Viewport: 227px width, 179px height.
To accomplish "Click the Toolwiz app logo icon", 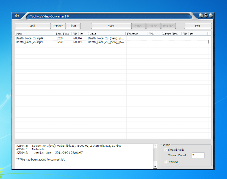I will (17, 16).
